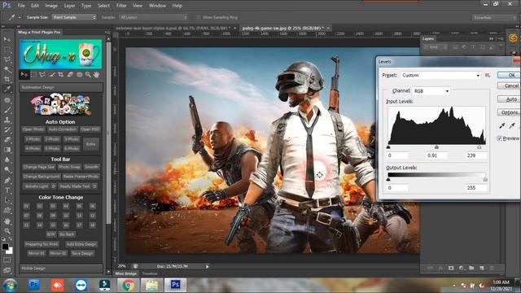Click the Save Design button
The image size is (521, 293).
pyautogui.click(x=82, y=253)
